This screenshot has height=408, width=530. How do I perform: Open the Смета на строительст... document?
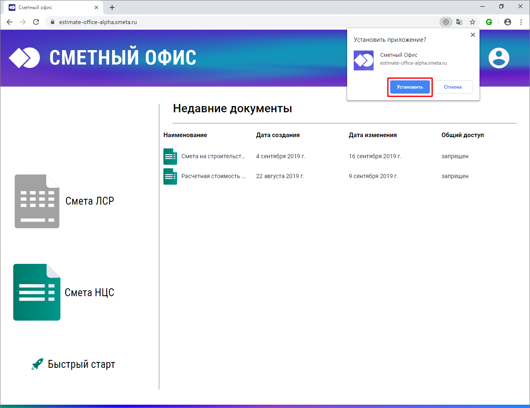point(213,157)
